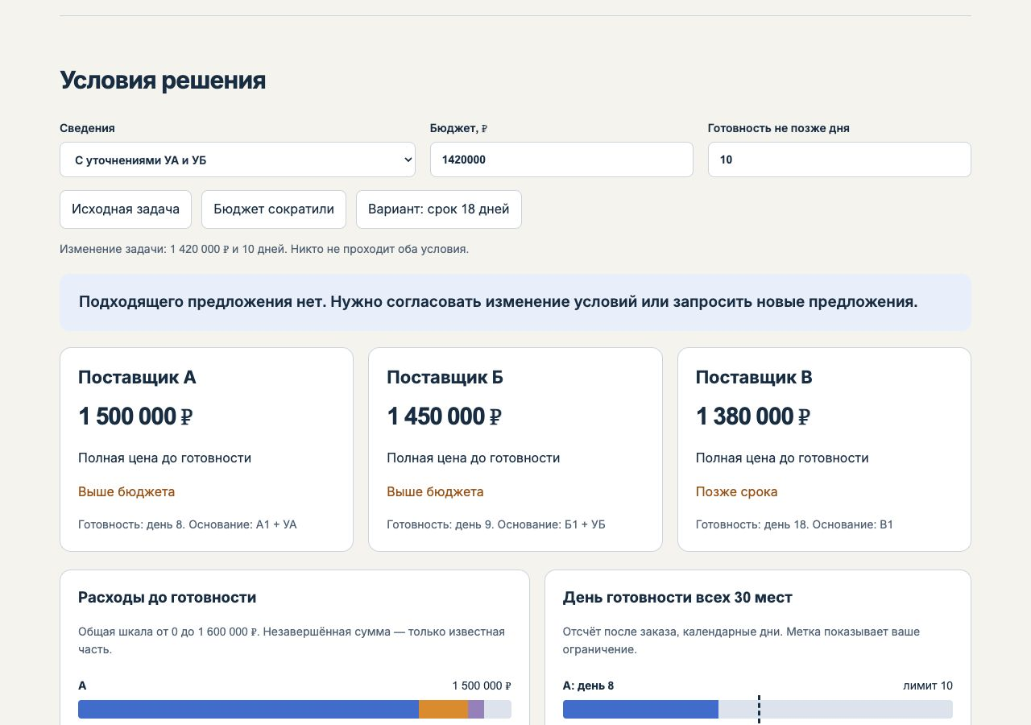
Task: Click the purple segment of cost bar A
Action: pos(476,709)
